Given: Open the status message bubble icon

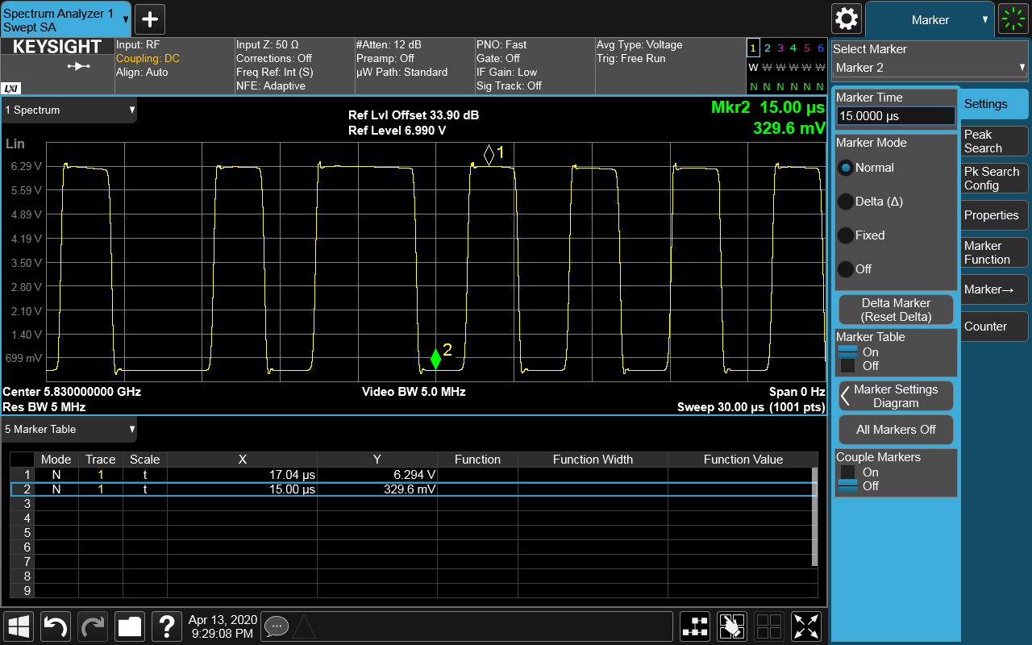Looking at the screenshot, I should click(276, 626).
